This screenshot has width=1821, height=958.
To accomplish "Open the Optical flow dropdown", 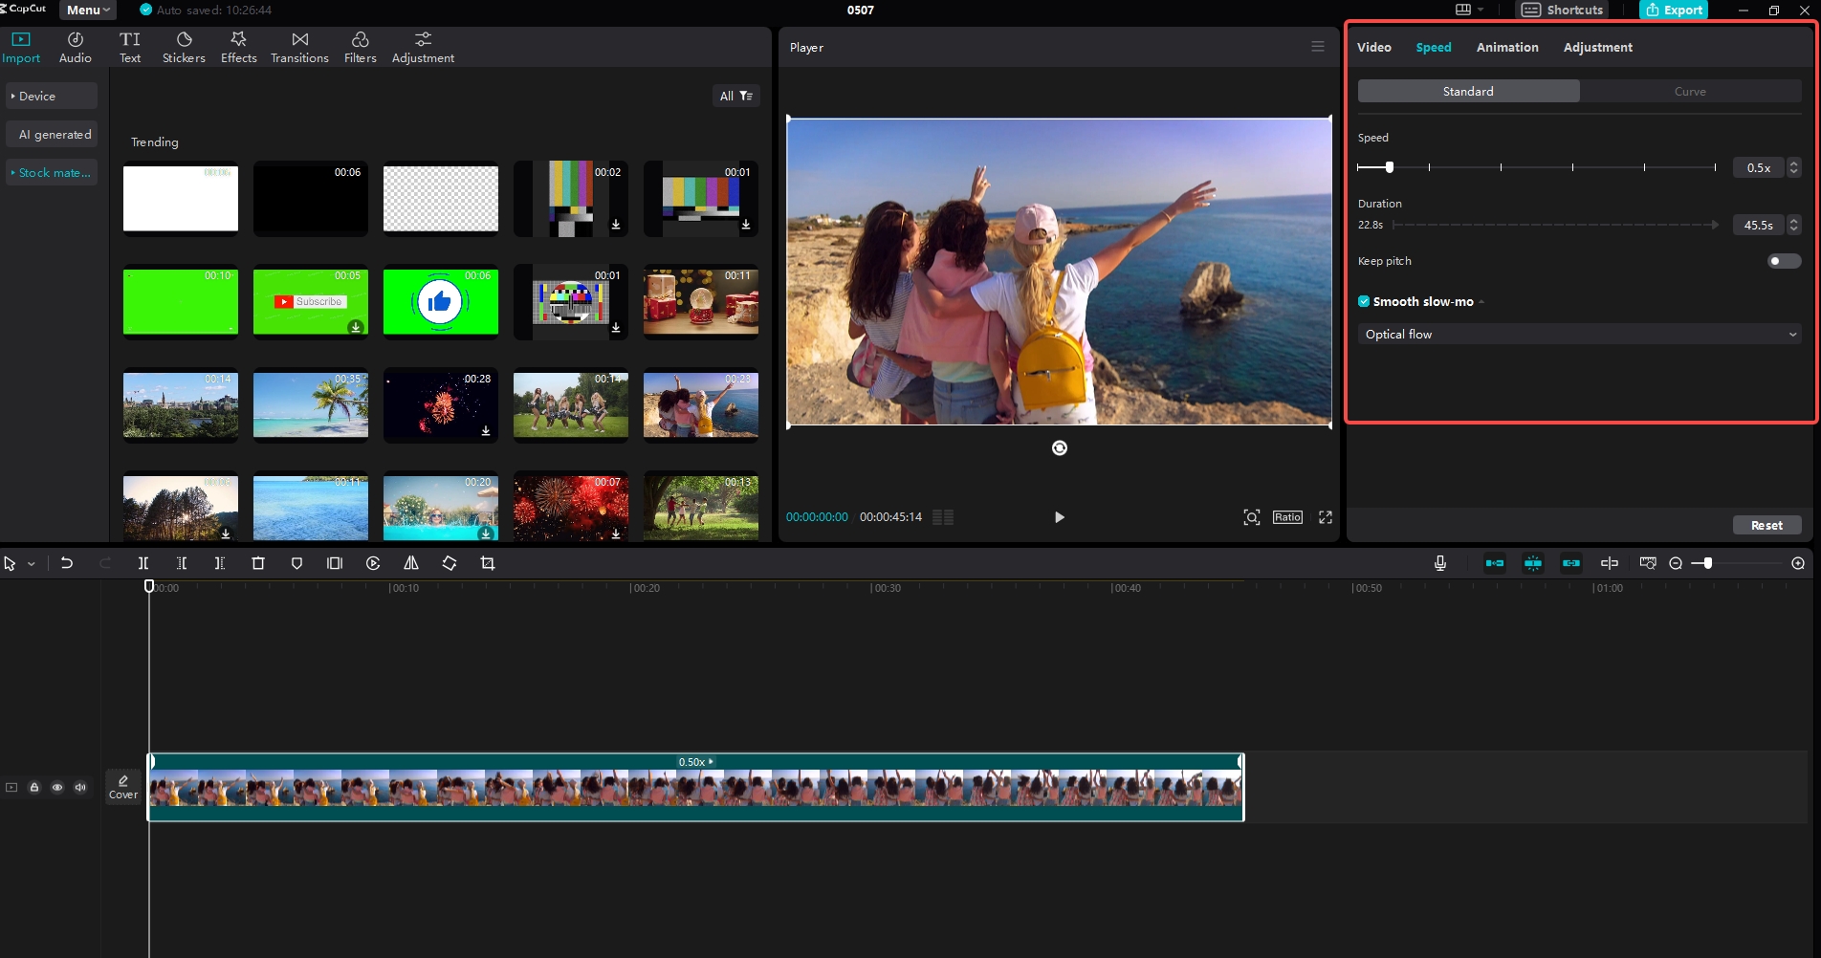I will tap(1578, 334).
